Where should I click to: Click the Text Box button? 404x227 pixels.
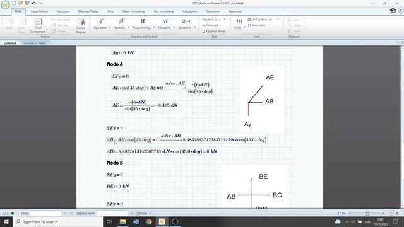pyautogui.click(x=60, y=25)
